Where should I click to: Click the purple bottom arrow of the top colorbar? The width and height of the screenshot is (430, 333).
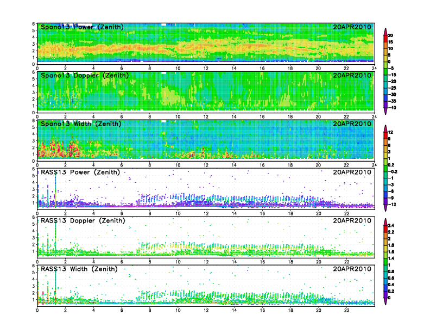coord(385,111)
